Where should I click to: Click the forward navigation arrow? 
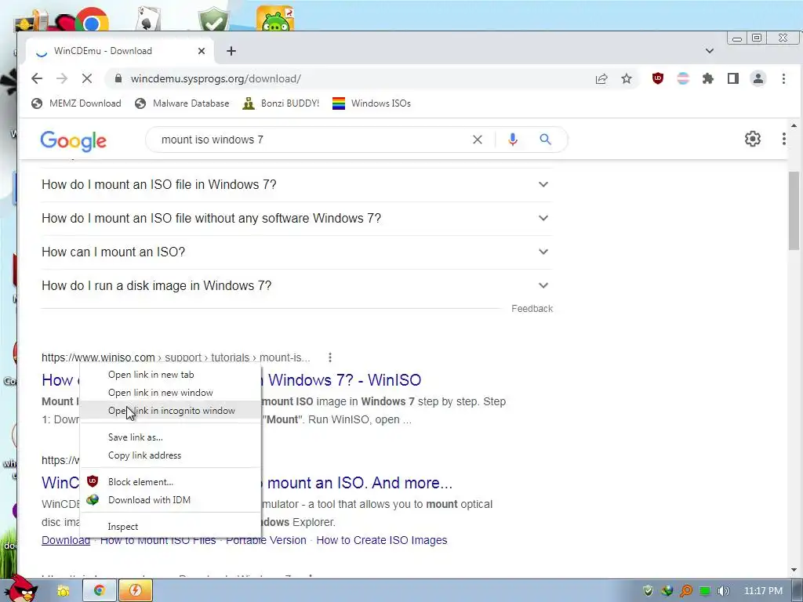[x=62, y=78]
